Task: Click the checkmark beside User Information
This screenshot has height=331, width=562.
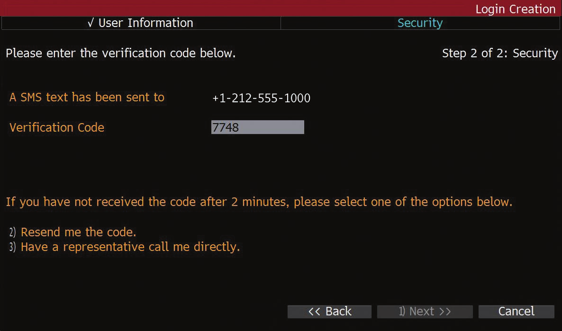Action: [91, 23]
